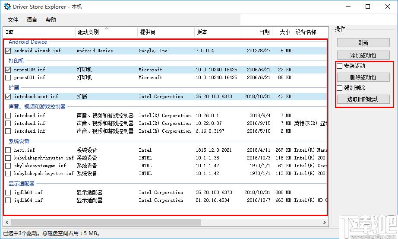Sort by the 版本 column header
The image size is (398, 239).
(218, 32)
